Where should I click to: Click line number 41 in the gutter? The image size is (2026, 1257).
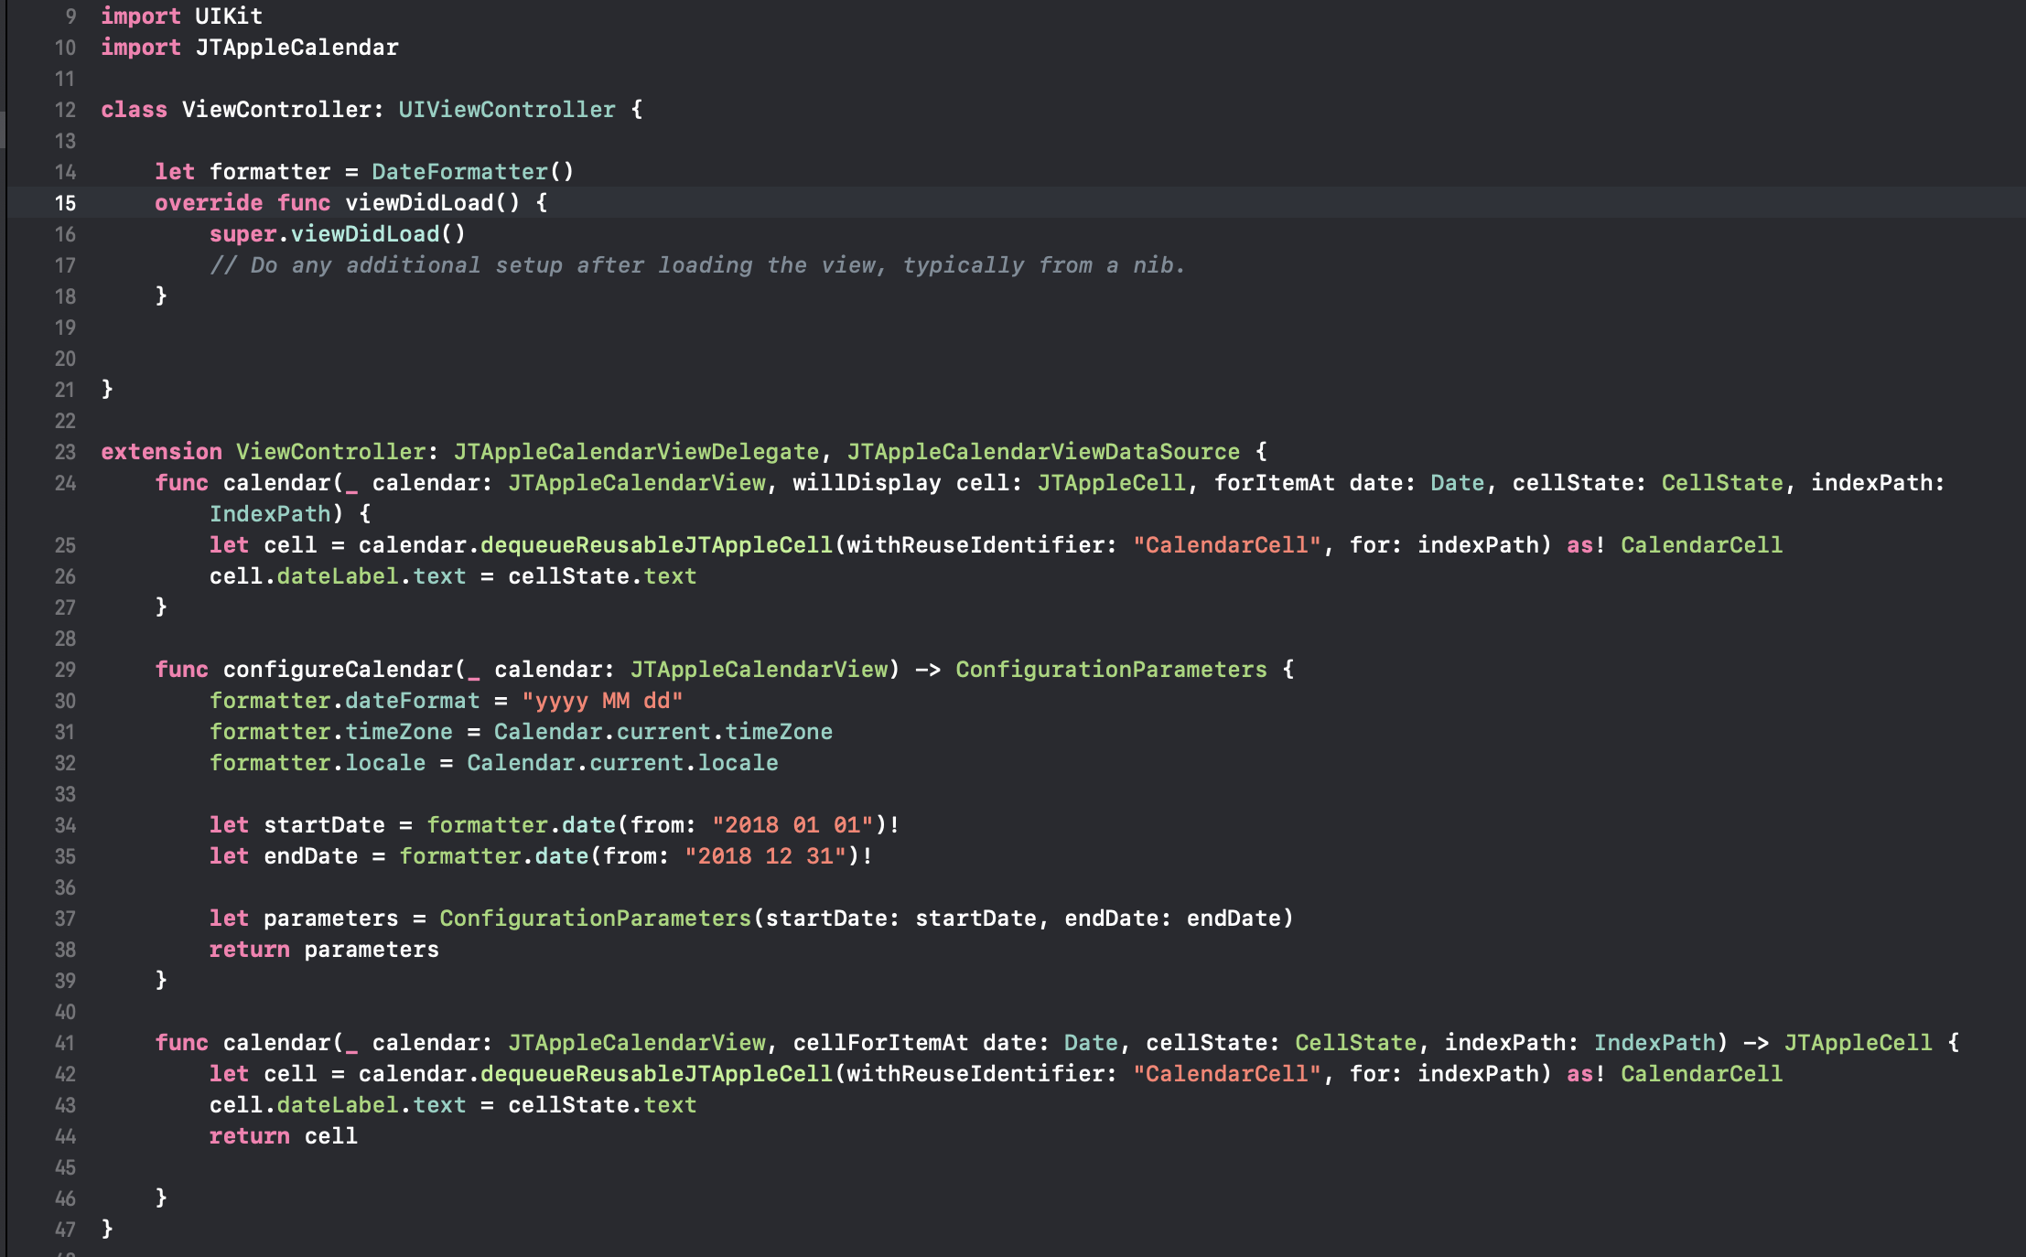65,1043
